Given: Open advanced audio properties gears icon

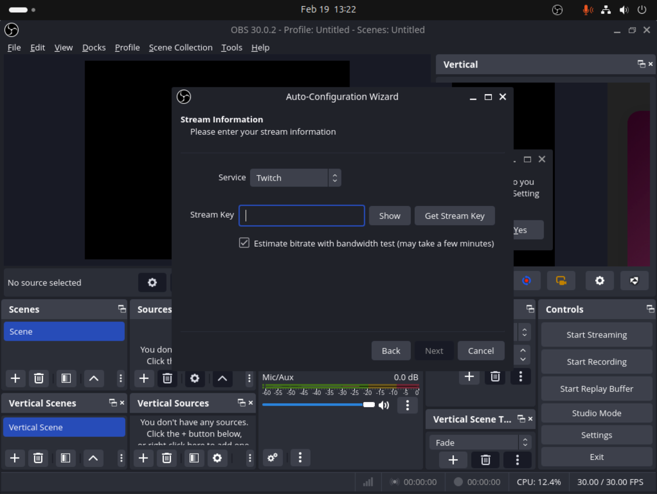Looking at the screenshot, I should pos(272,458).
